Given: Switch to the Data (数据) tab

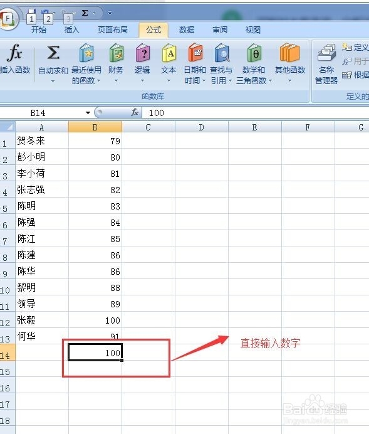Looking at the screenshot, I should pyautogui.click(x=187, y=29).
